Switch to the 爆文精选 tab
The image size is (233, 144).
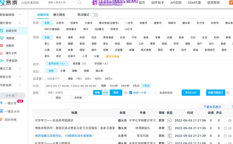tap(59, 15)
